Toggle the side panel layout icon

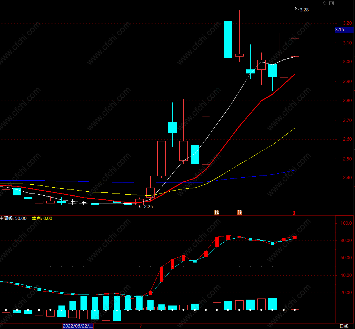click(331, 3)
